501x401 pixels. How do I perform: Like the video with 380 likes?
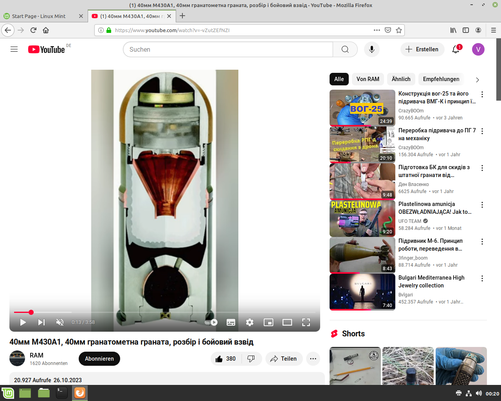pyautogui.click(x=226, y=359)
